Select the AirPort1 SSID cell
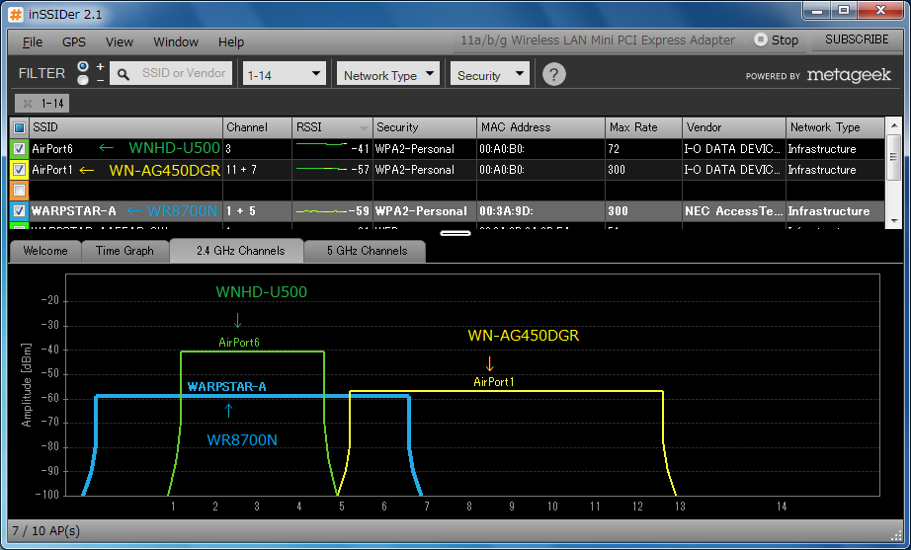The width and height of the screenshot is (911, 550). [126, 170]
